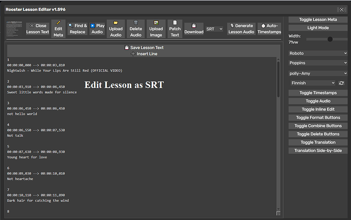
Task: Click the text area vertical scrollbar thumb
Action: [x=278, y=79]
